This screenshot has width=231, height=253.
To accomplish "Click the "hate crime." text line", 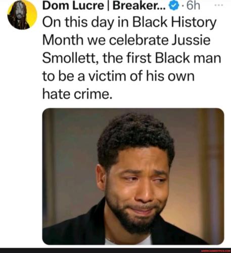I will click(x=77, y=94).
